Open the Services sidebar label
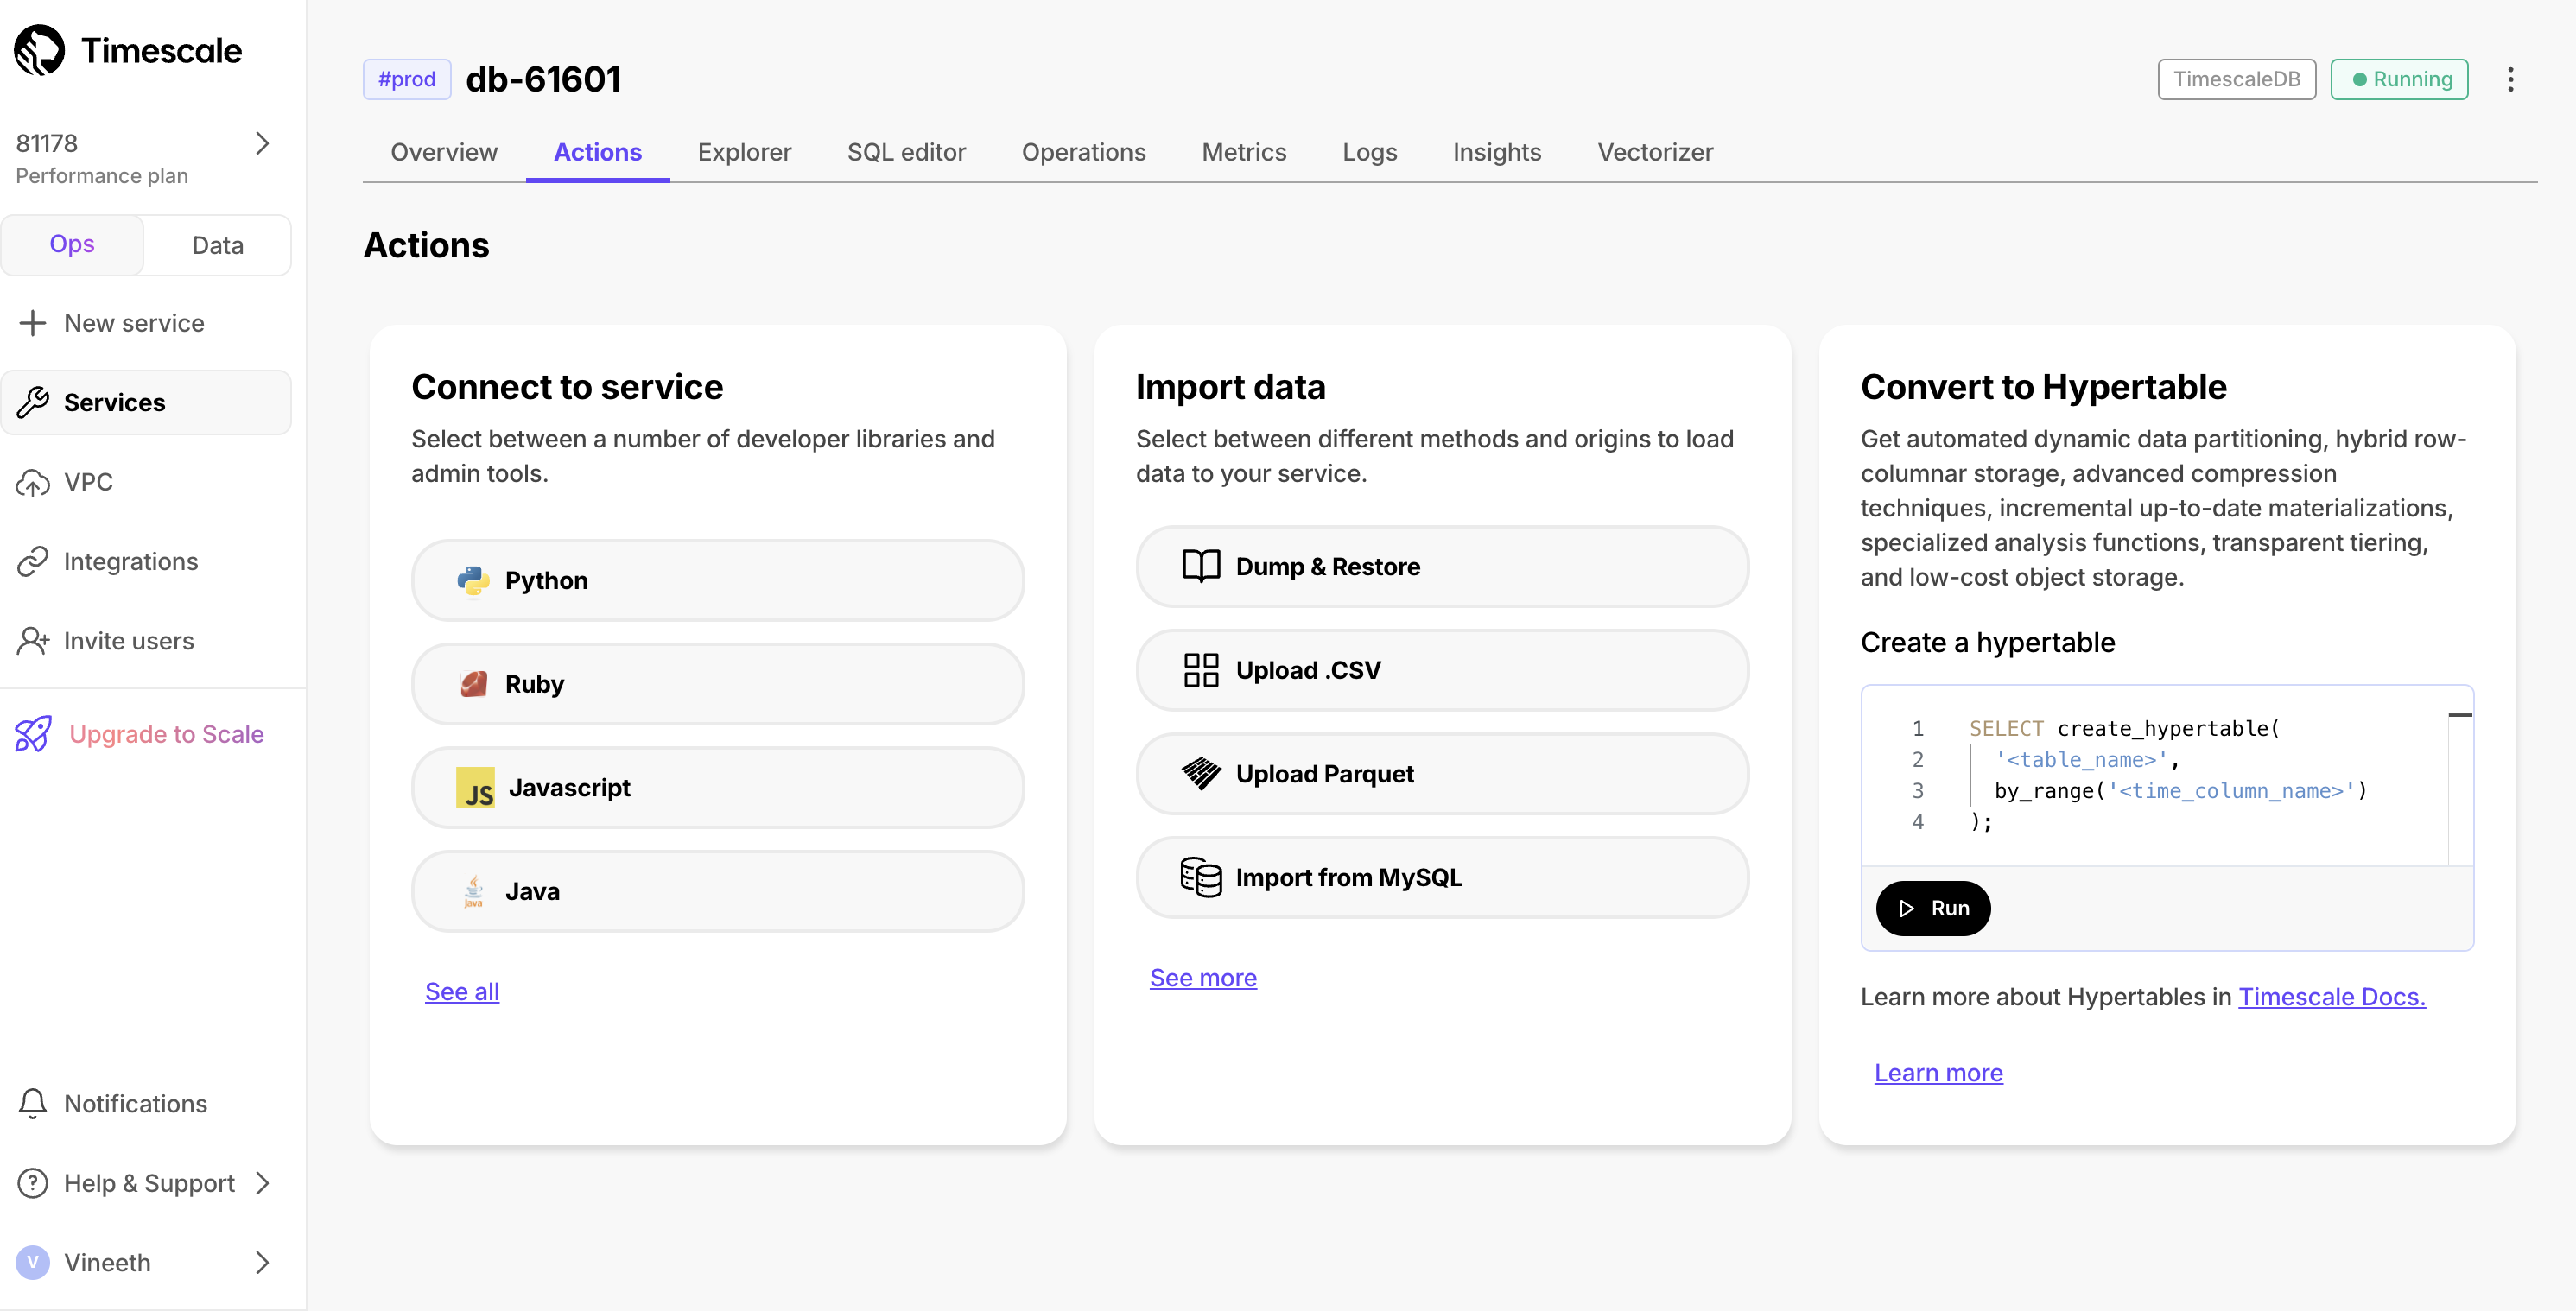The width and height of the screenshot is (2576, 1311). [x=114, y=402]
